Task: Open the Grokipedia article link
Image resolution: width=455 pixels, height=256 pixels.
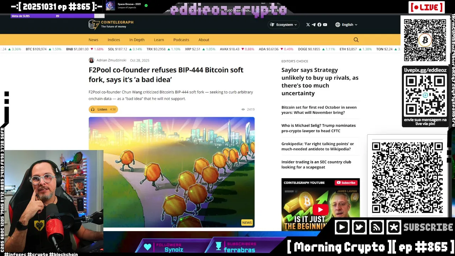Action: click(x=318, y=146)
